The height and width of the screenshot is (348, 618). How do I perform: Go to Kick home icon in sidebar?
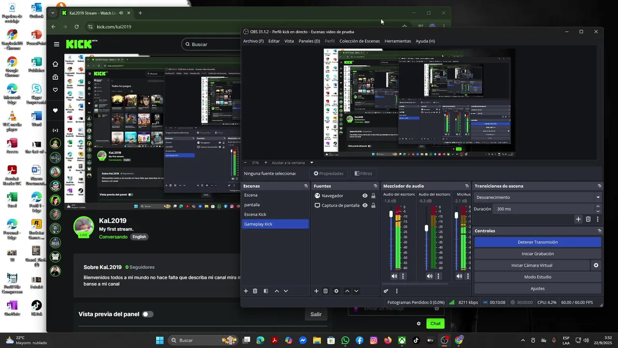[x=56, y=64]
